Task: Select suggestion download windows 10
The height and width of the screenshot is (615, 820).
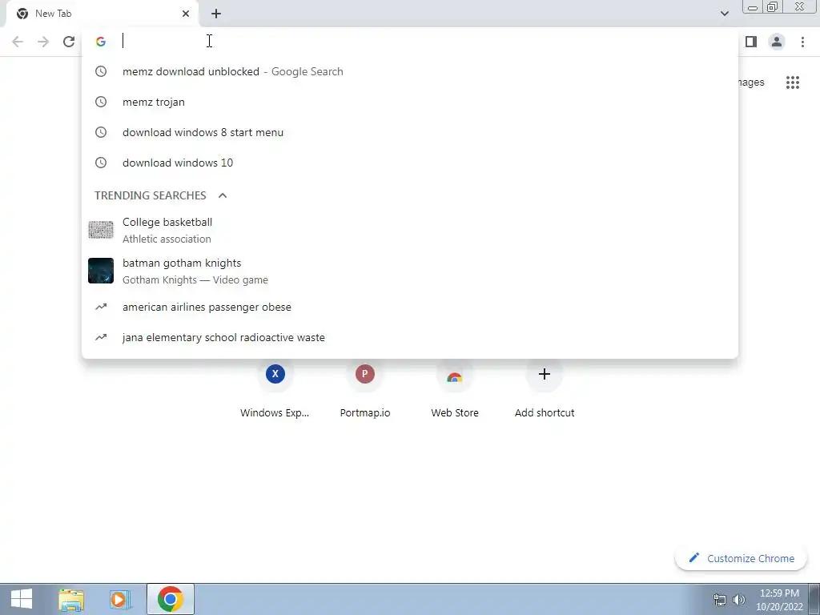Action: coord(410,163)
